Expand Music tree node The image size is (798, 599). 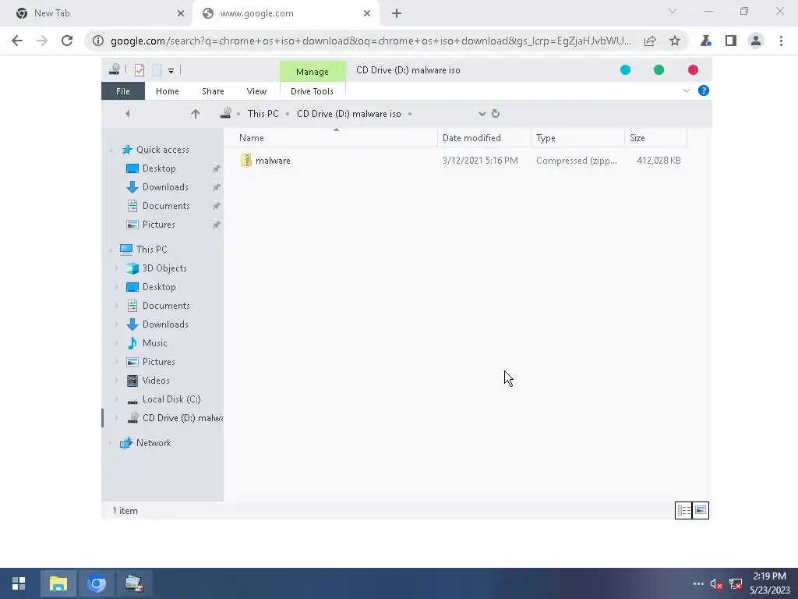[117, 343]
